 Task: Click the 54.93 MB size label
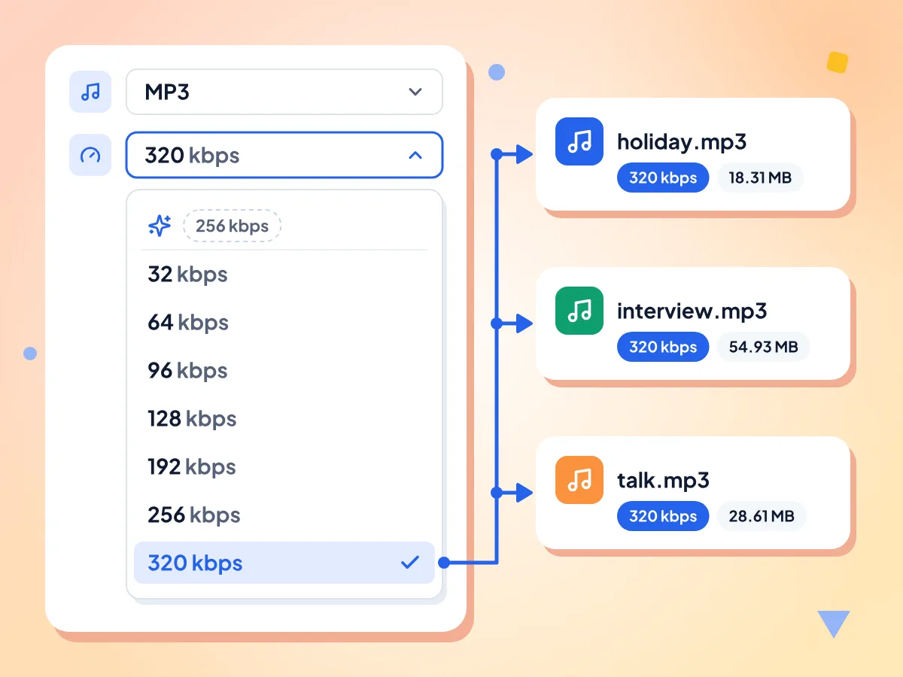(763, 347)
